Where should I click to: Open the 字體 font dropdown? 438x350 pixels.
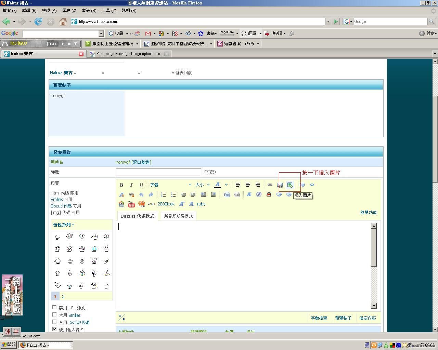[x=170, y=185]
